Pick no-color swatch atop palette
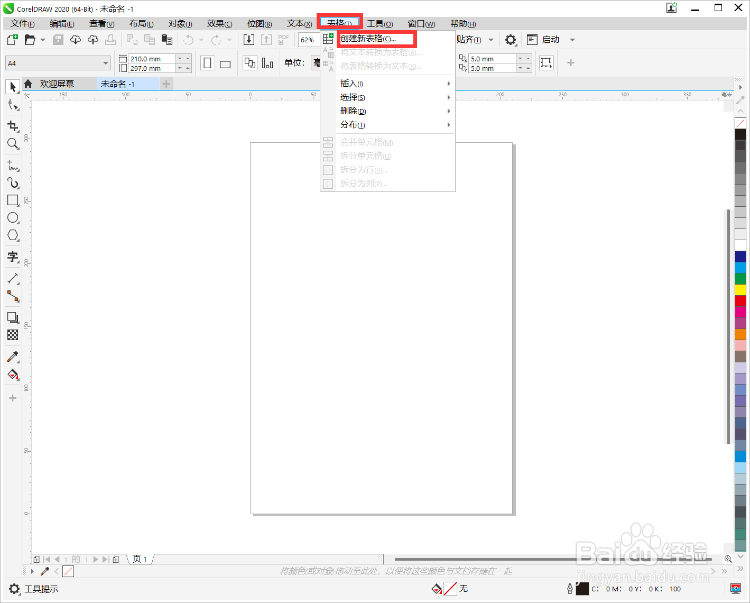This screenshot has width=750, height=603. coord(740,123)
